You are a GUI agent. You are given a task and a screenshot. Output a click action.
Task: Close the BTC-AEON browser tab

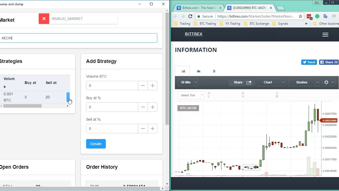click(271, 8)
